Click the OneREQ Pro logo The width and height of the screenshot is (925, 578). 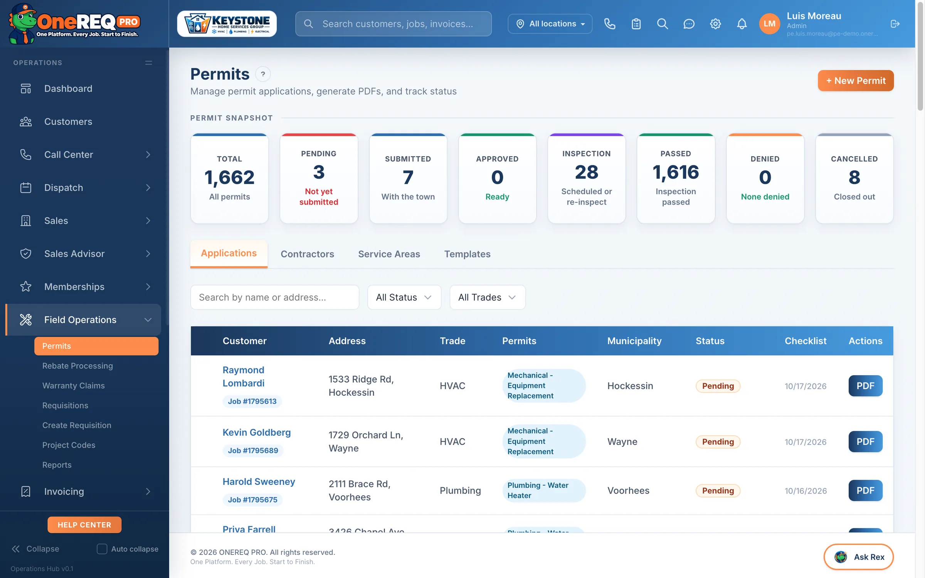(74, 24)
